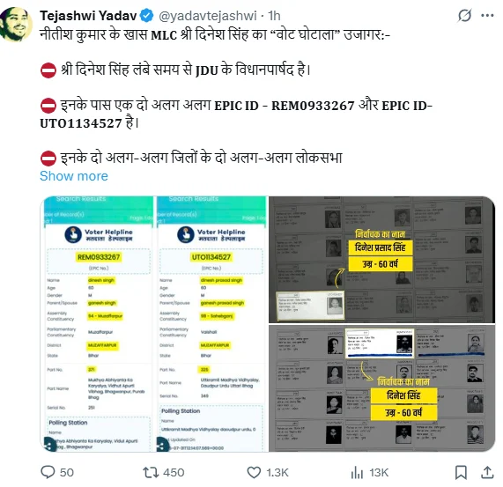Image resolution: width=503 pixels, height=487 pixels.
Task: View post analytics bar chart icon
Action: (357, 473)
